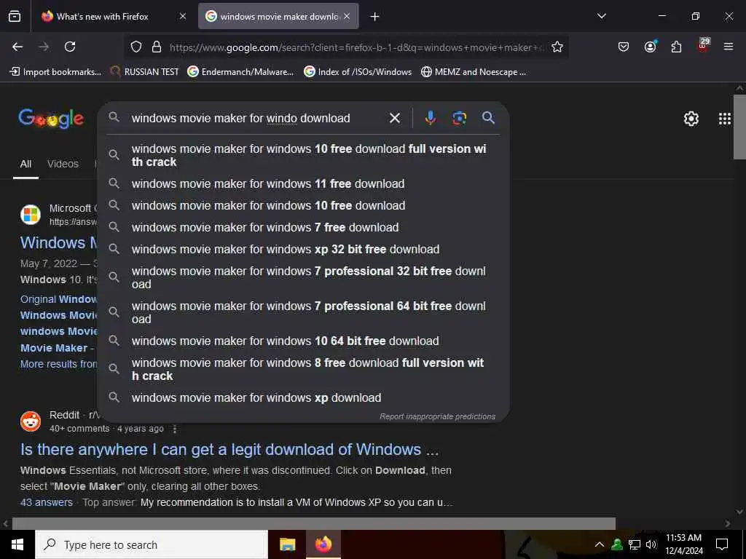Click the blue magnifier search button
This screenshot has height=559, width=746.
pos(488,117)
